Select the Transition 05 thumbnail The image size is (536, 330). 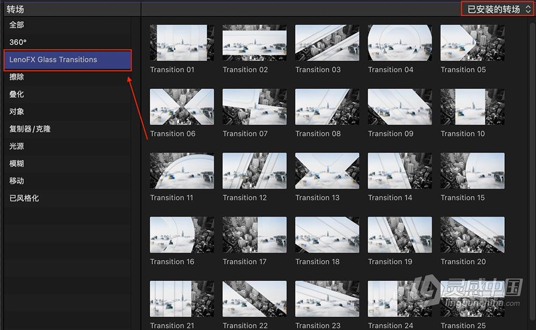472,42
